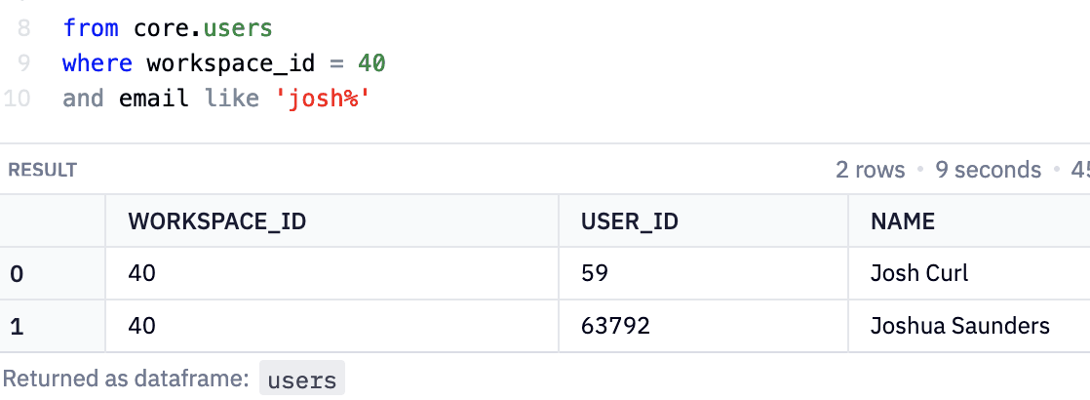Select the user ID cell 59
1090x400 pixels.
595,273
